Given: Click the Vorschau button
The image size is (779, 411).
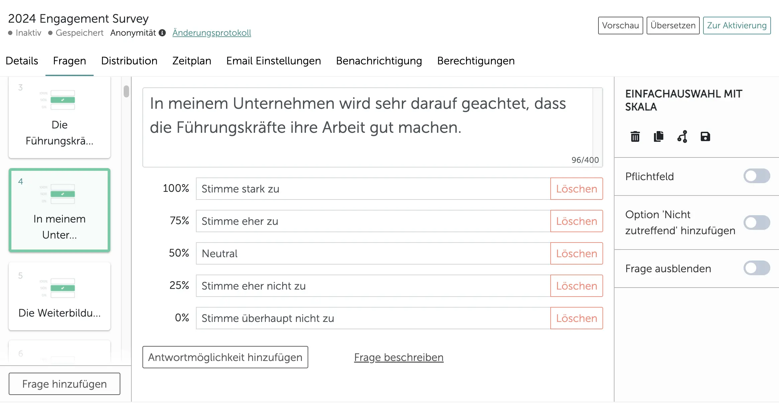Looking at the screenshot, I should [620, 25].
